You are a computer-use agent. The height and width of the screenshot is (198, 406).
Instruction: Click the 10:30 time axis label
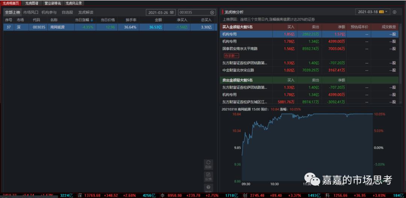(x=274, y=184)
